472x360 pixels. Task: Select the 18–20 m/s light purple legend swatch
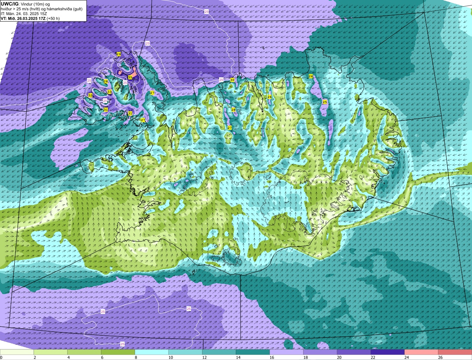[x=320, y=352]
